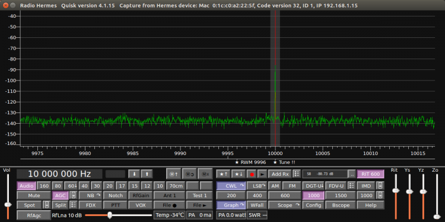Image resolution: width=445 pixels, height=222 pixels.
Task: Select the 200 Hz filter
Action: click(231, 195)
